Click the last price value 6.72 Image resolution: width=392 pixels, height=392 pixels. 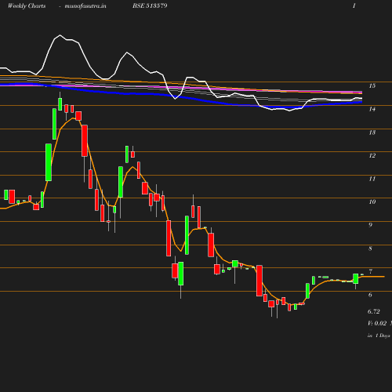[374, 311]
